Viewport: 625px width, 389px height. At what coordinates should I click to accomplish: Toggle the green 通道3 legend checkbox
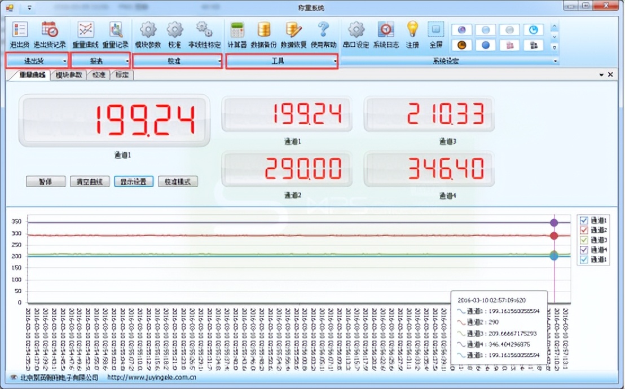584,240
